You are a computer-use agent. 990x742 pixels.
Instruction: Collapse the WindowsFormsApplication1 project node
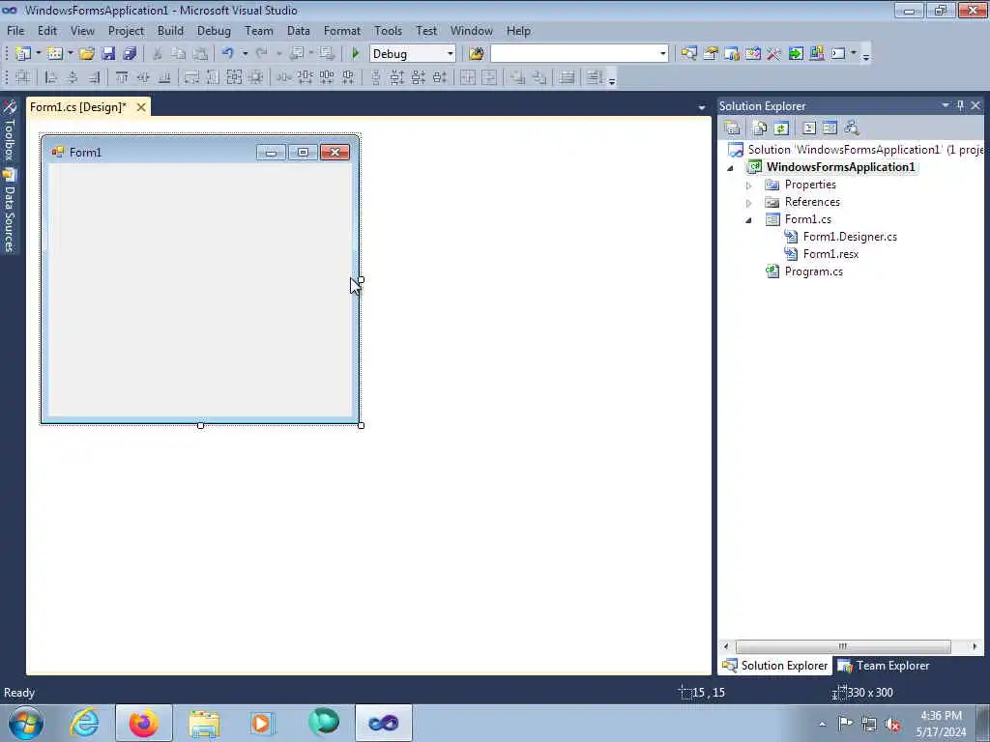click(731, 168)
